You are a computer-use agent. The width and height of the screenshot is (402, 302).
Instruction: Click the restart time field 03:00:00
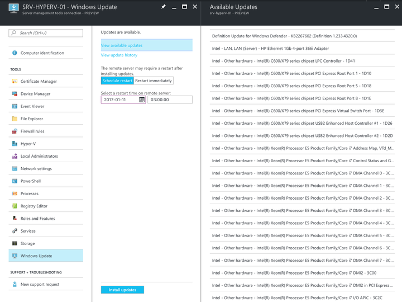170,100
